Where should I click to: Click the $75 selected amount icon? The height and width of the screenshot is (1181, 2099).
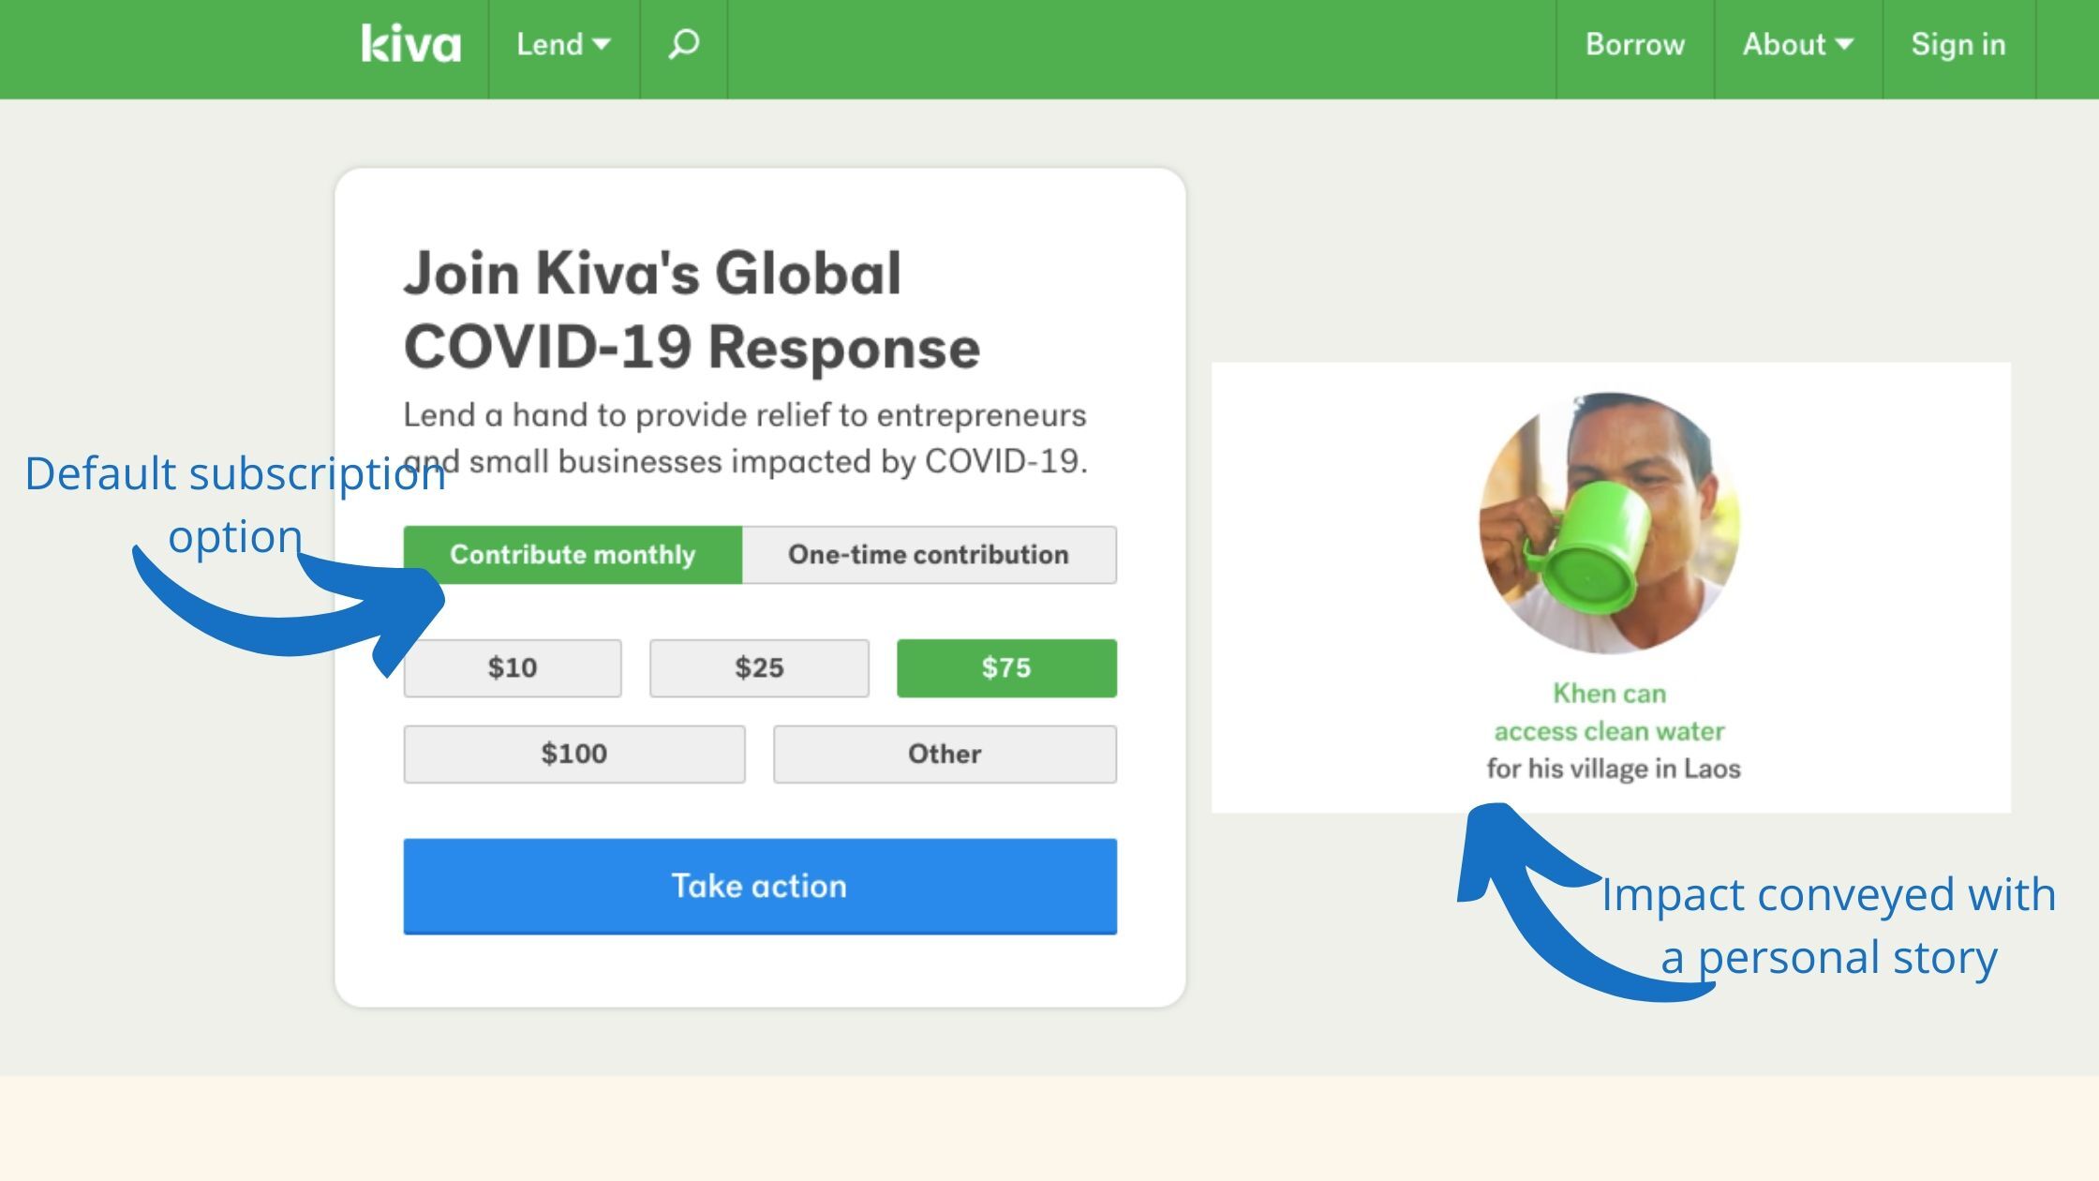click(x=1005, y=667)
